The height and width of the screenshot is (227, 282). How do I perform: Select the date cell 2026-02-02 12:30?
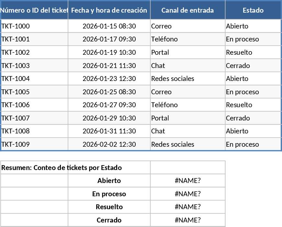tap(109, 144)
